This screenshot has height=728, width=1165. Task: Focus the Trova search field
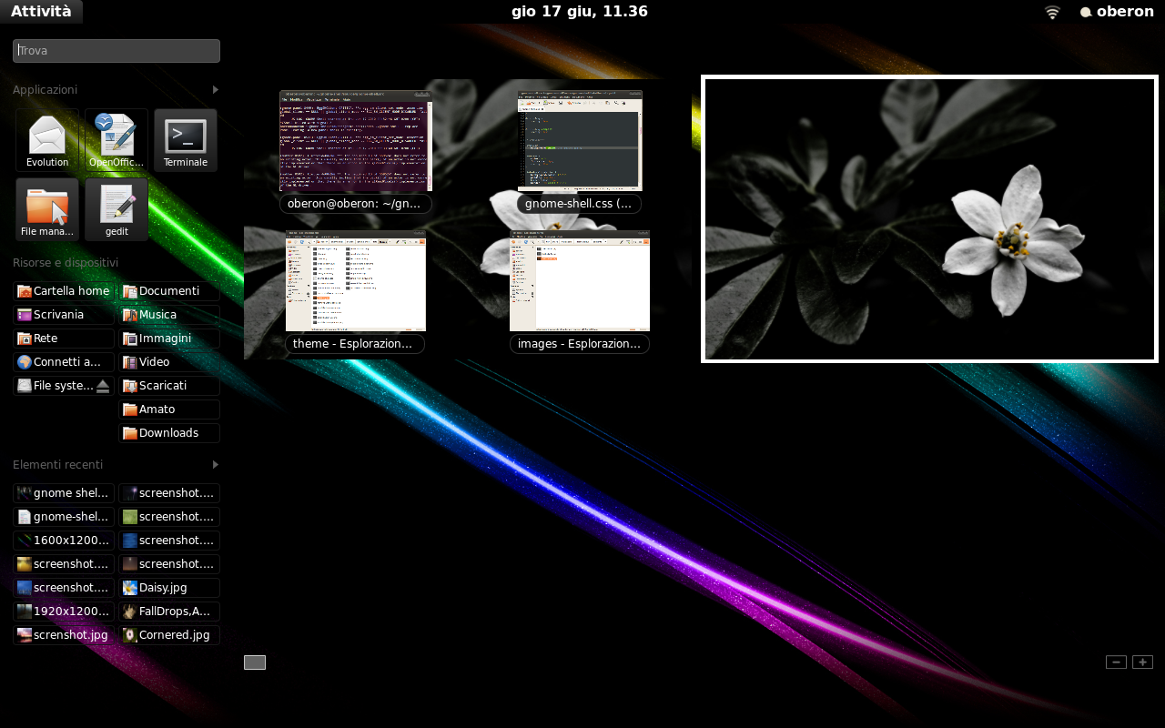pyautogui.click(x=116, y=51)
